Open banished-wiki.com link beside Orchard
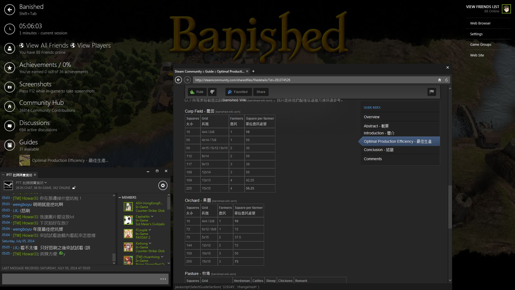The image size is (515, 290). pyautogui.click(x=224, y=201)
